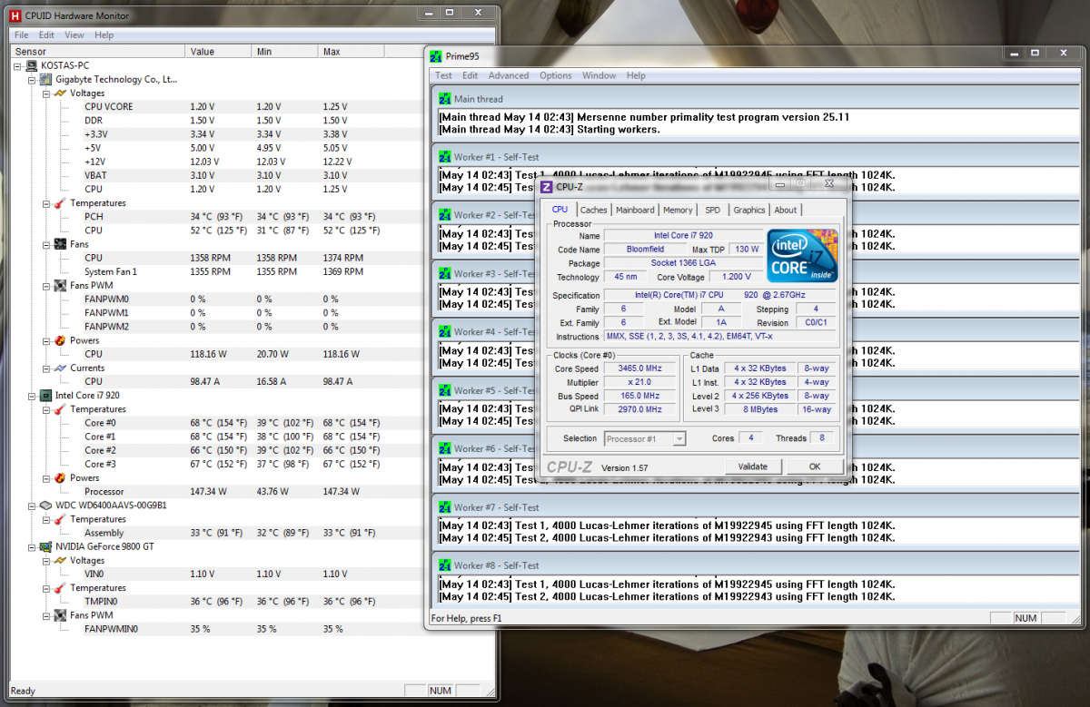The image size is (1090, 707).
Task: Click the Worker #8 Self-Test window icon
Action: click(x=445, y=565)
